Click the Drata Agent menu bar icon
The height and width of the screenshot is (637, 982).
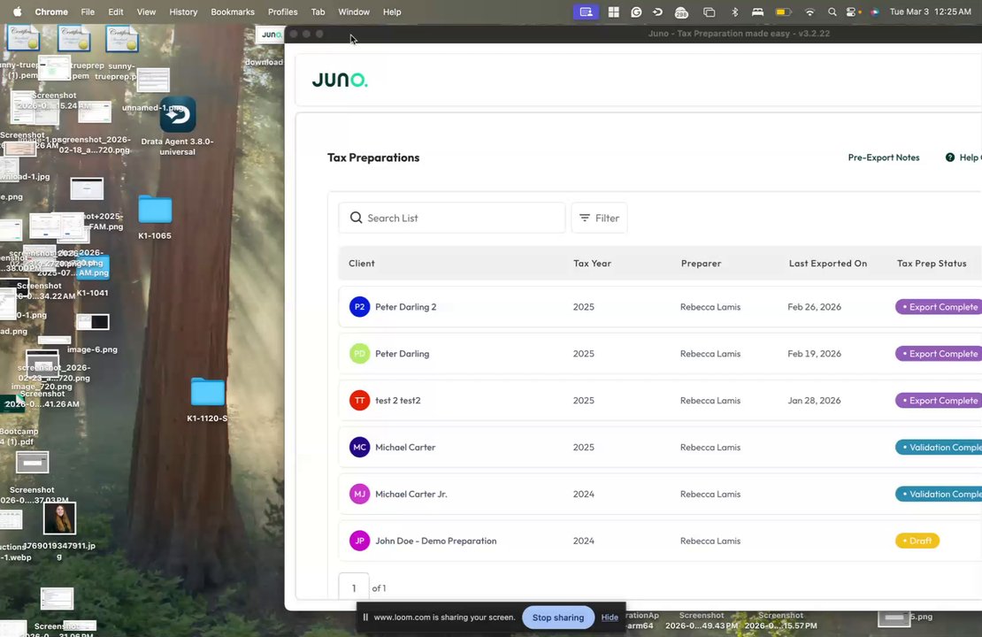[x=657, y=12]
